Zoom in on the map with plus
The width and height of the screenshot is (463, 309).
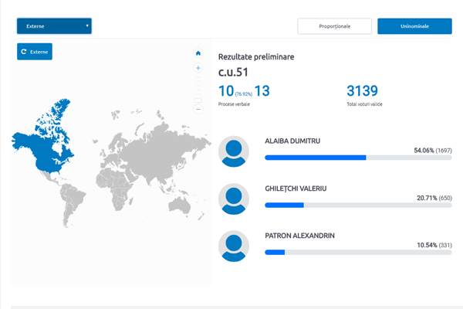(198, 68)
